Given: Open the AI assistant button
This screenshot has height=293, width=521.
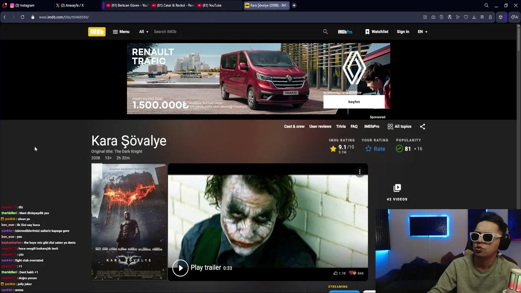Looking at the screenshot, I should pyautogui.click(x=514, y=17).
